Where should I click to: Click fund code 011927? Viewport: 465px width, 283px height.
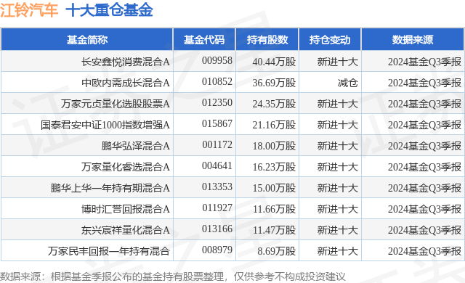[x=217, y=208]
